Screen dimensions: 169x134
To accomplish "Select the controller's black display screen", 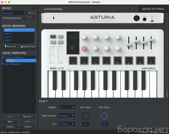I will click(x=73, y=38).
